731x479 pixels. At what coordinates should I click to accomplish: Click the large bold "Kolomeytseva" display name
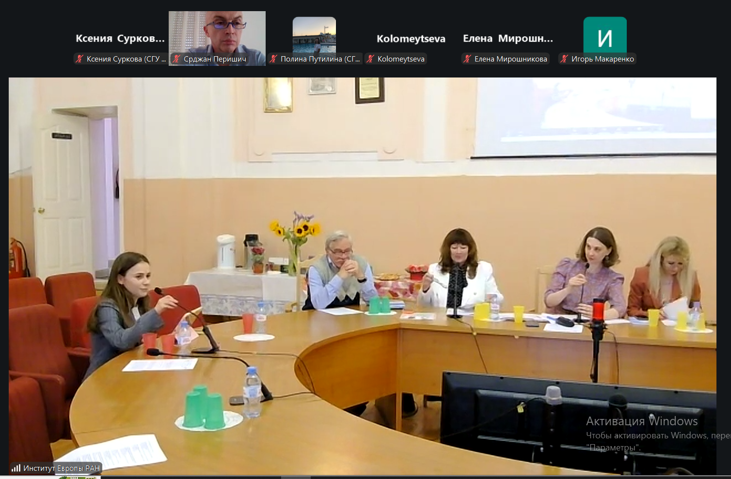[411, 39]
